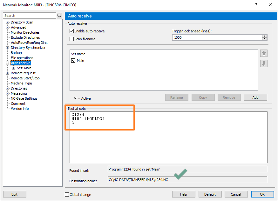
Task: Click the Trigger look ahead field
Action: click(x=217, y=37)
